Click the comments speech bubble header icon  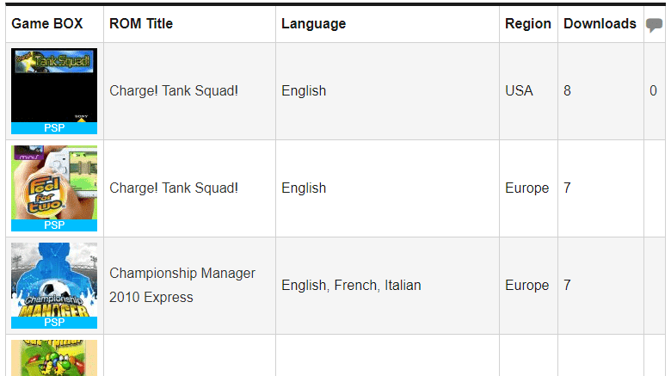(655, 25)
